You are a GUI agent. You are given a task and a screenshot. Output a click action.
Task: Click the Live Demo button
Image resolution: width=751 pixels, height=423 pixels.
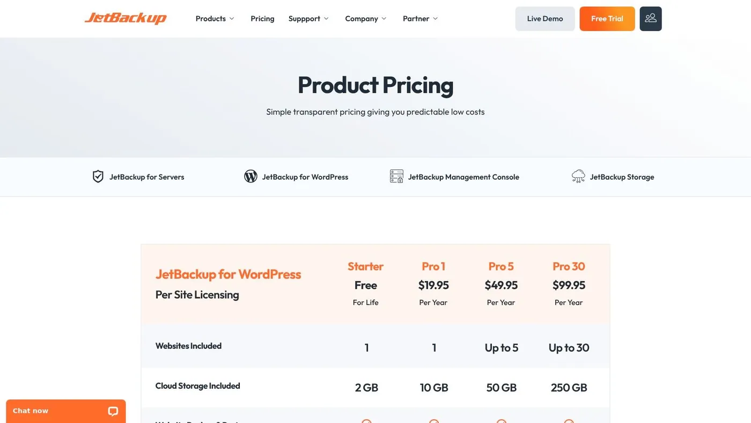(x=545, y=18)
